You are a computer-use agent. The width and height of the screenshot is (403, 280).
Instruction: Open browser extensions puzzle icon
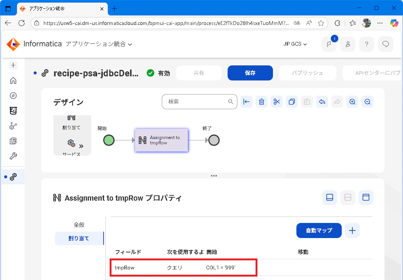point(338,23)
